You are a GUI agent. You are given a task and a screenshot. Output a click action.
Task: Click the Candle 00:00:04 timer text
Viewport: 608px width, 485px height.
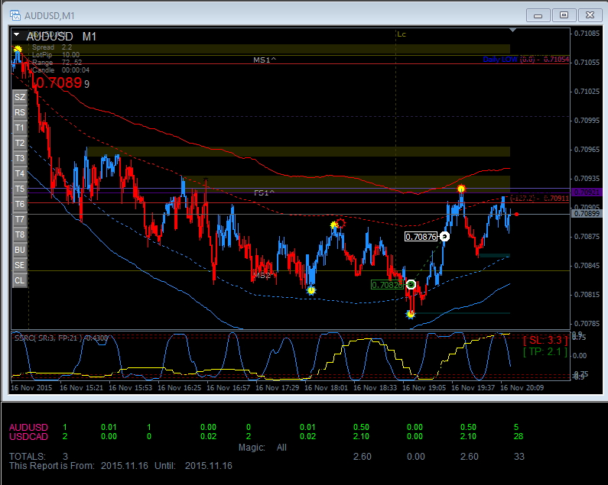pyautogui.click(x=60, y=70)
